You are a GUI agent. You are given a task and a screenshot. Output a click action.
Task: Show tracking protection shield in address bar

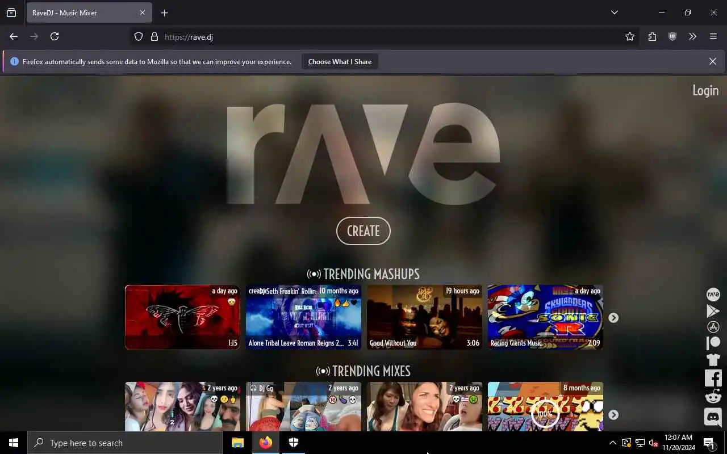pos(139,36)
